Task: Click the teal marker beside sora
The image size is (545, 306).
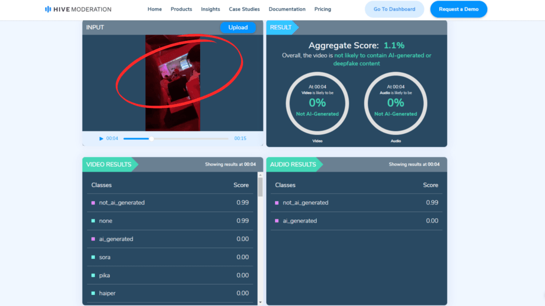Action: 93,257
